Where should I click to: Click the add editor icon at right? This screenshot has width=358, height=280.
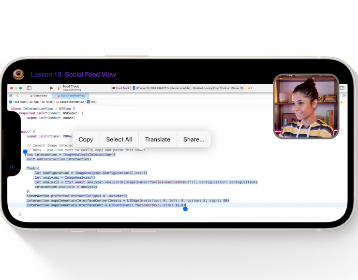[x=343, y=96]
